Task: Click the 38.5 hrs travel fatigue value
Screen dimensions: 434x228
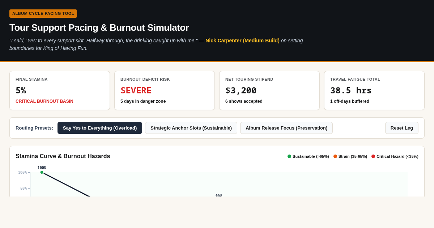Action: pyautogui.click(x=351, y=90)
